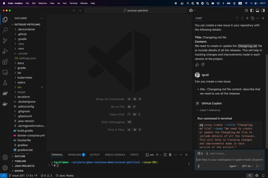This screenshot has height=178, width=268.
Task: Open the Terminal menu in menu bar
Action: 73,3
